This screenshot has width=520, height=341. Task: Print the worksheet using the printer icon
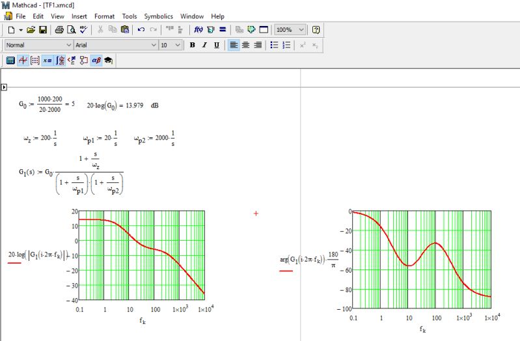click(59, 30)
